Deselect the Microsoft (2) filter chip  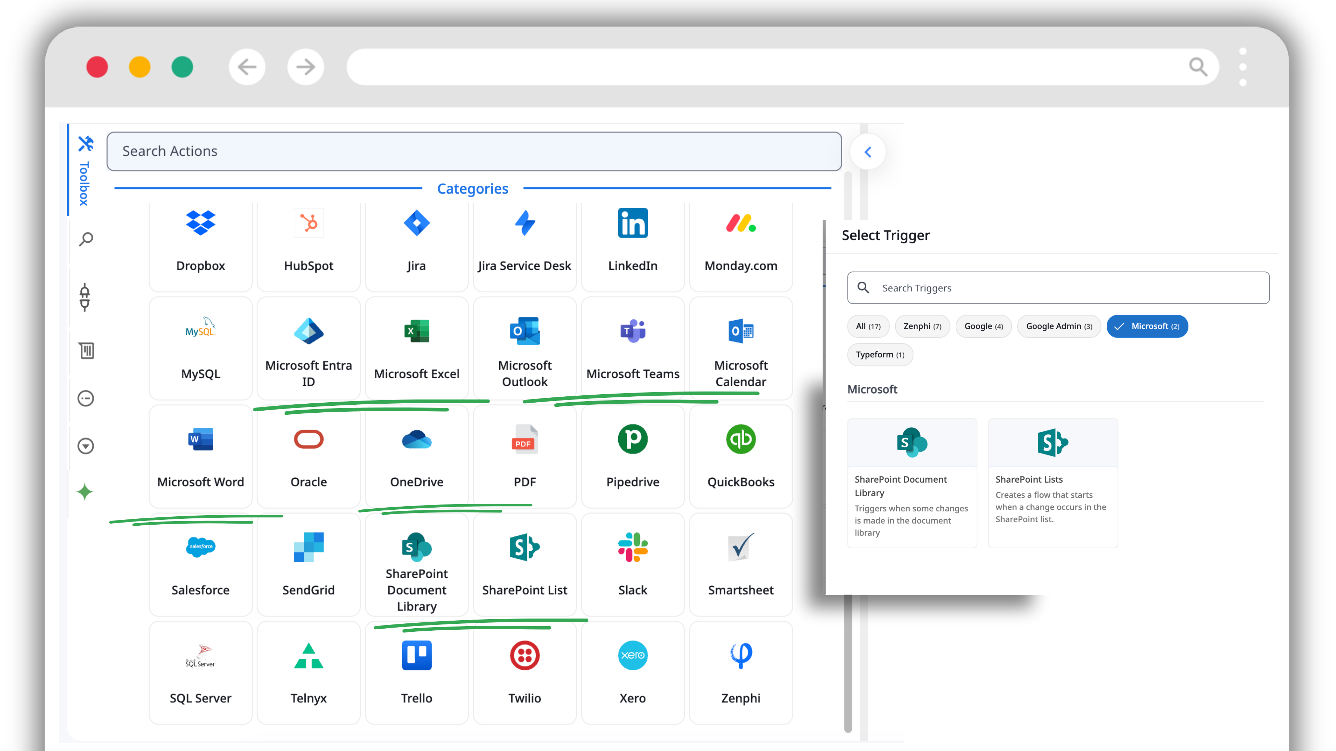[x=1147, y=326]
